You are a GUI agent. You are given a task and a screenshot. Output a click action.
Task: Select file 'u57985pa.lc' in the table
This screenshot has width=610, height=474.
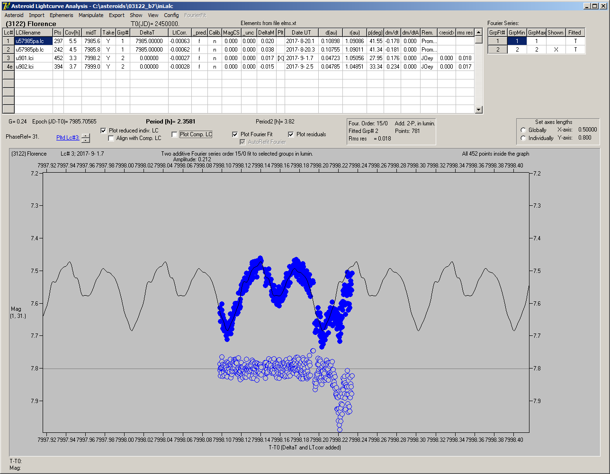[x=33, y=41]
